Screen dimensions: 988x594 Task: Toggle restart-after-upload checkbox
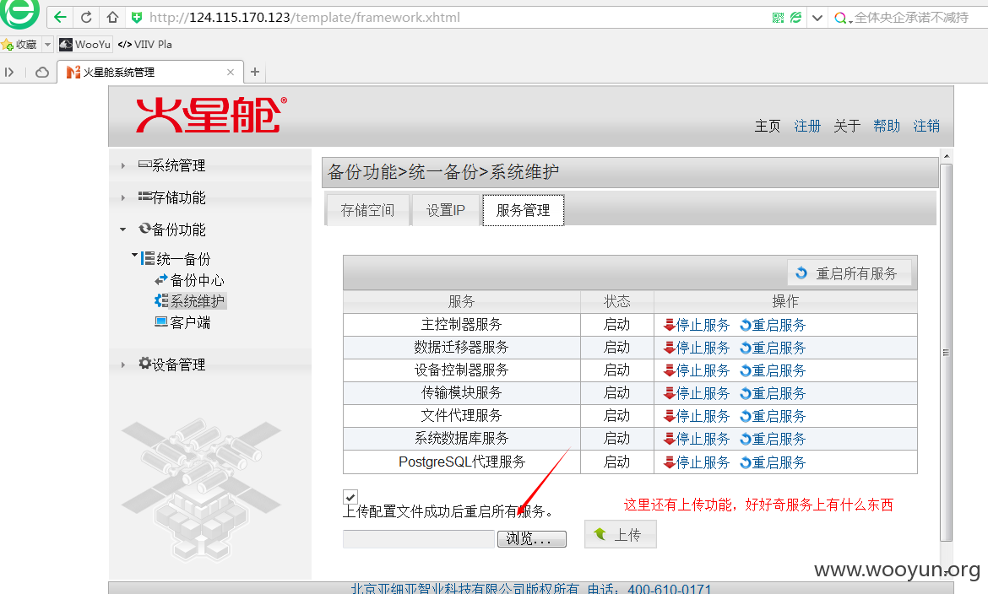[350, 496]
